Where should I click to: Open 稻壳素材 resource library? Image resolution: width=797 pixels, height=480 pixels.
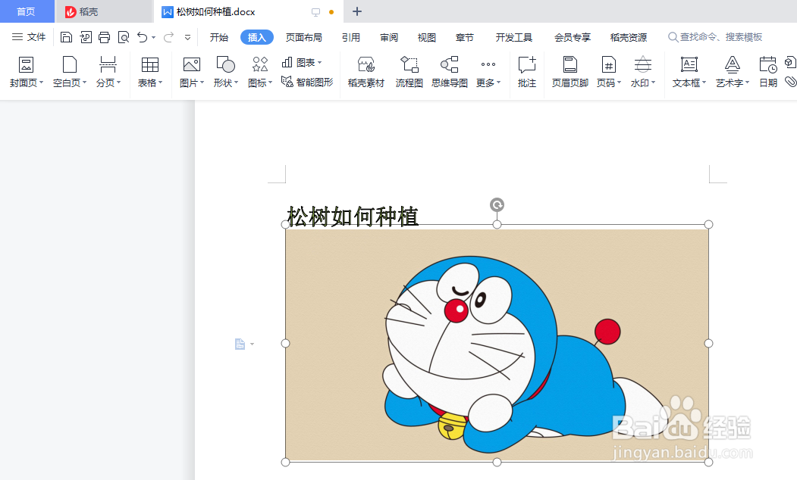click(x=366, y=71)
